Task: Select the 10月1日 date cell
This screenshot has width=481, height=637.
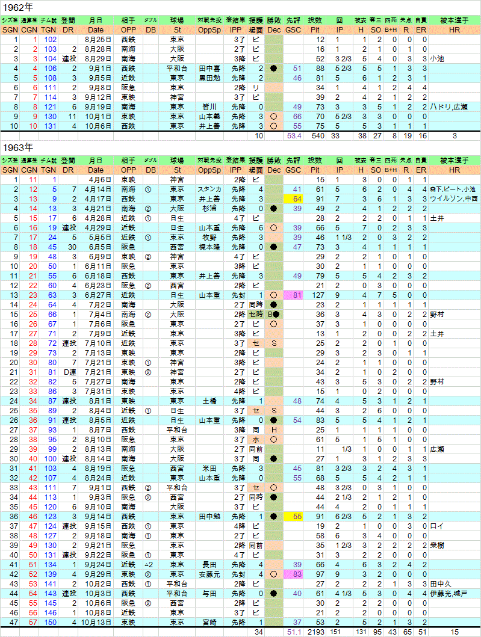Action: (96, 117)
